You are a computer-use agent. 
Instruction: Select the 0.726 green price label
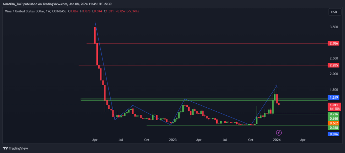pyautogui.click(x=334, y=114)
